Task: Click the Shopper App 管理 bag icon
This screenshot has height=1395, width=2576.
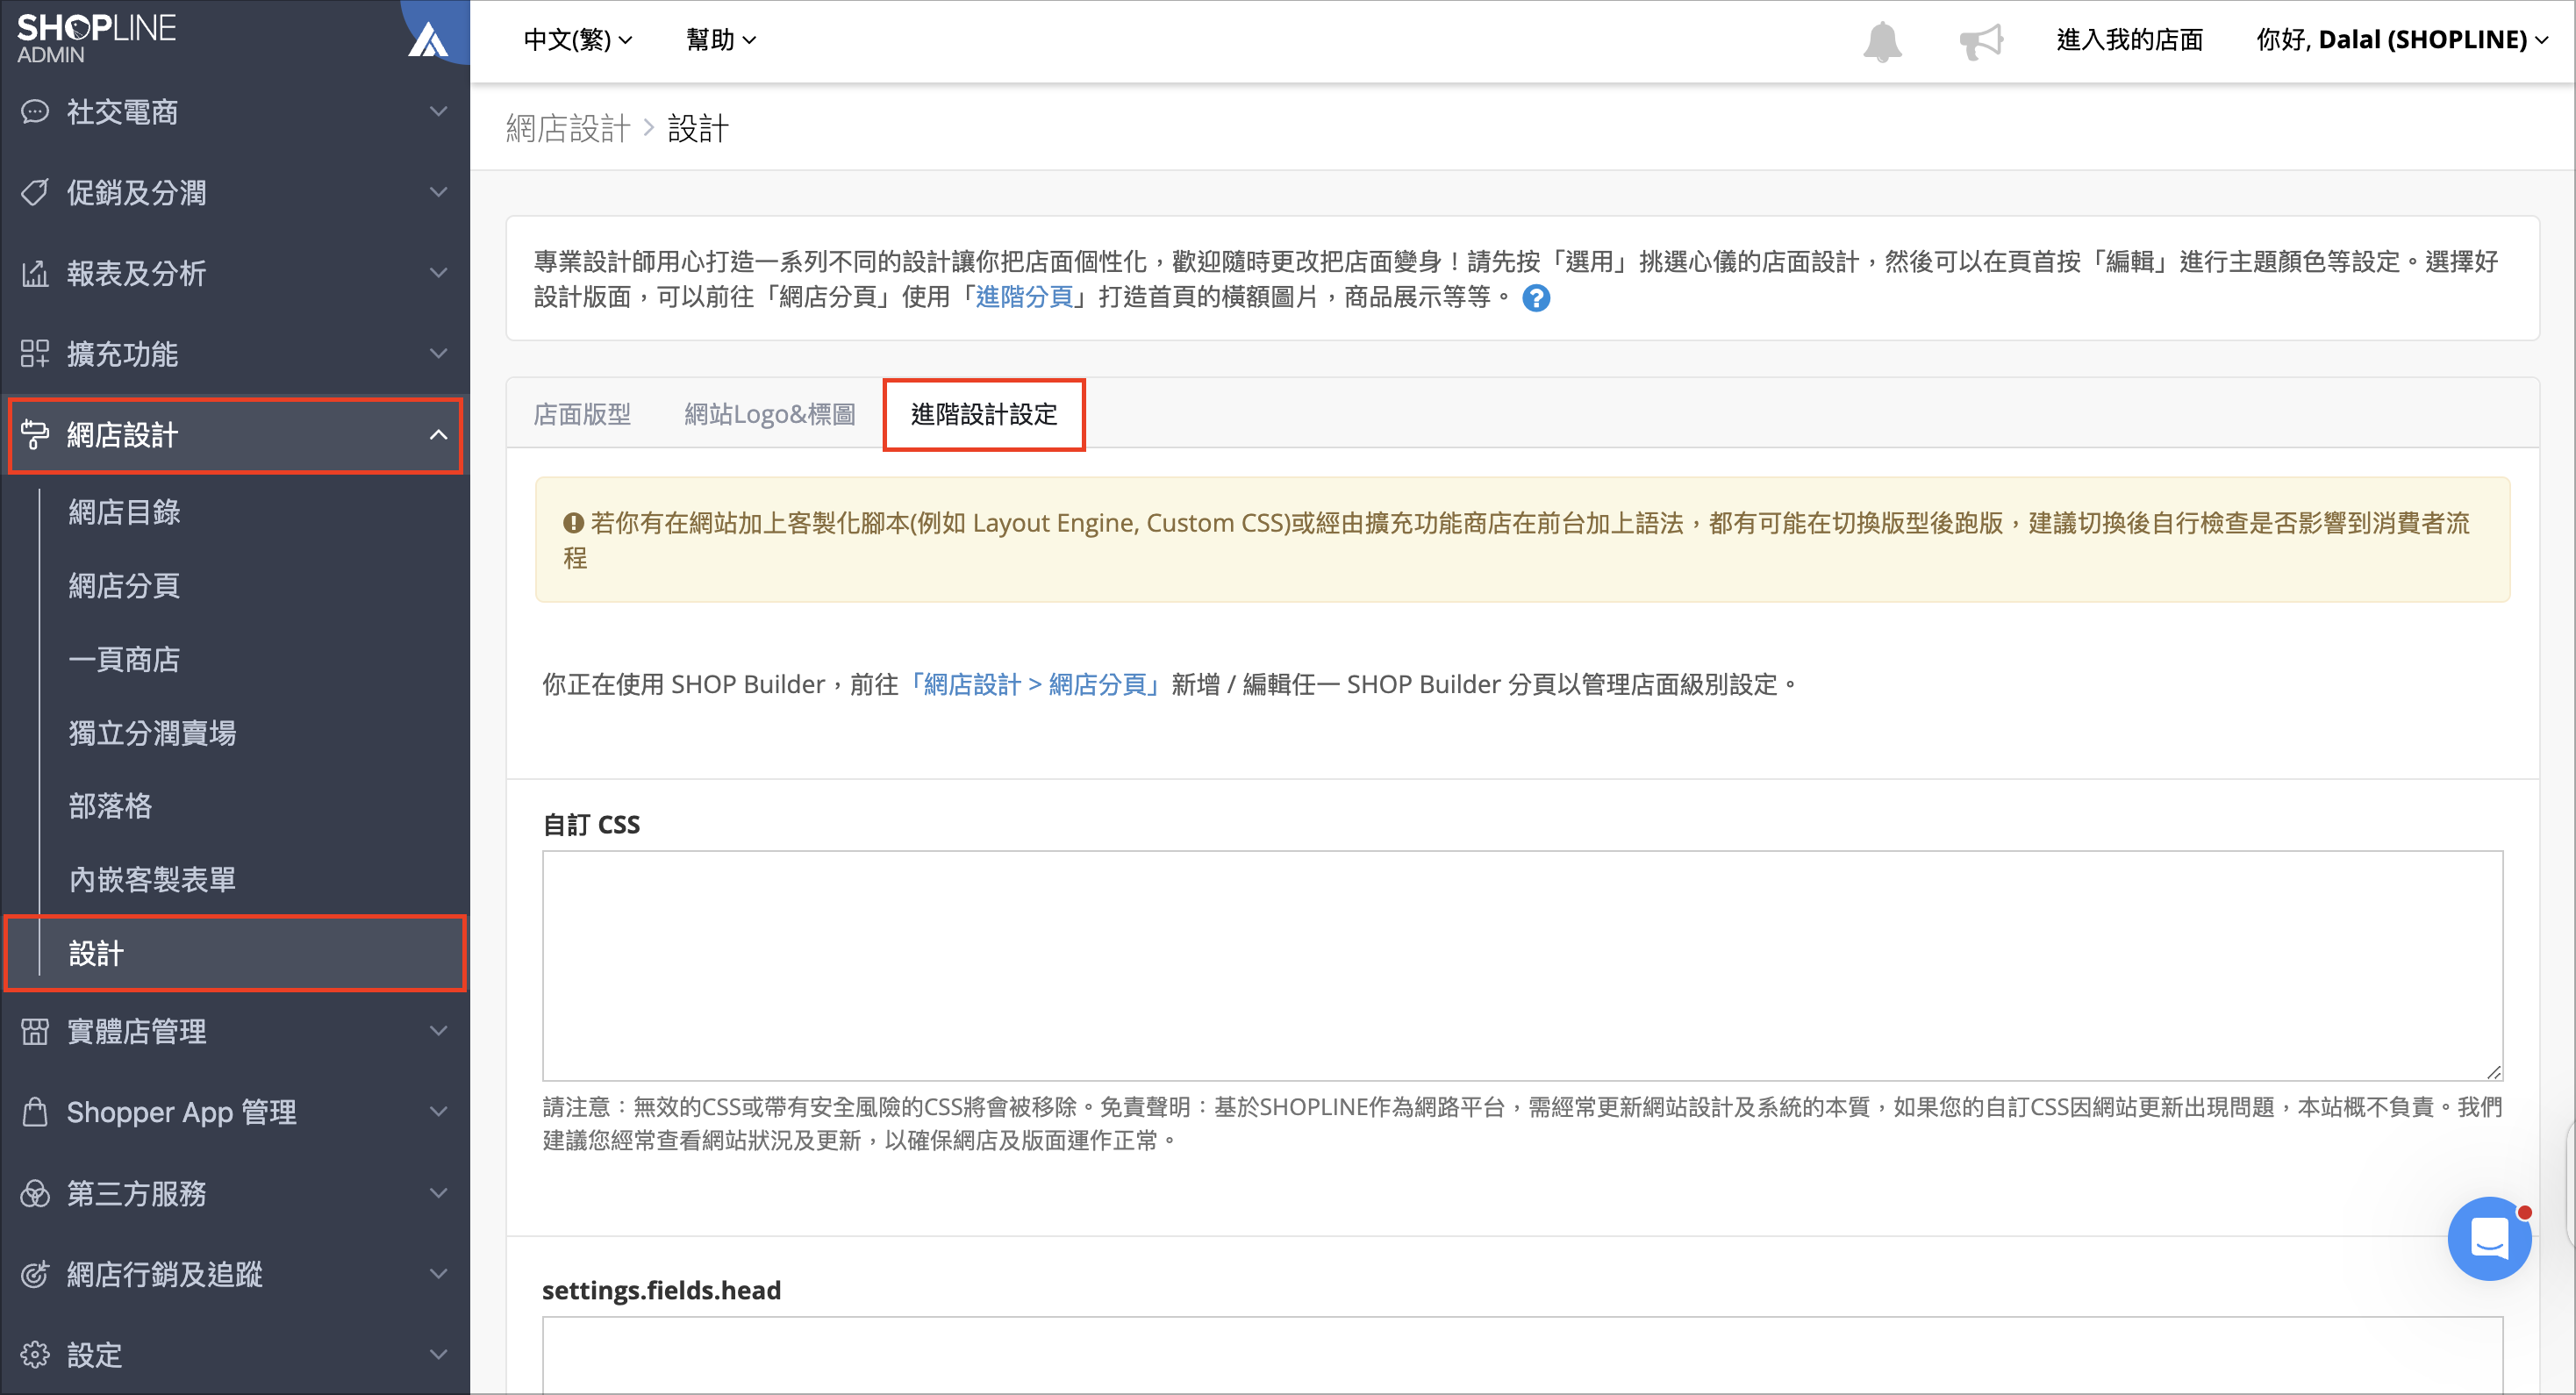Action: [35, 1112]
